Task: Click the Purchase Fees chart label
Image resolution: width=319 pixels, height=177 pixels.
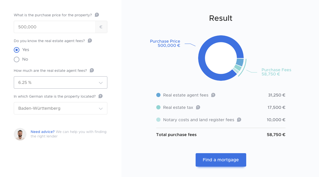Action: coord(276,72)
